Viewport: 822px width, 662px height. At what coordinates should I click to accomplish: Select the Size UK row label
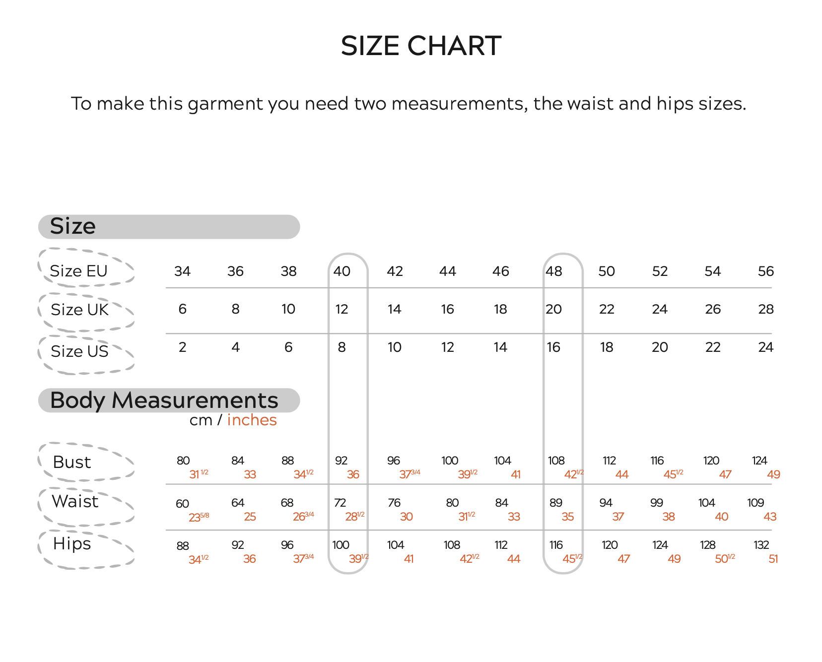[x=79, y=310]
